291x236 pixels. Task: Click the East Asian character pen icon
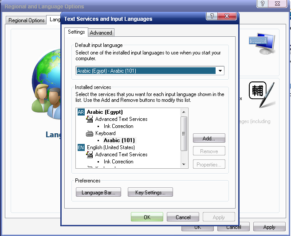[x=262, y=95]
